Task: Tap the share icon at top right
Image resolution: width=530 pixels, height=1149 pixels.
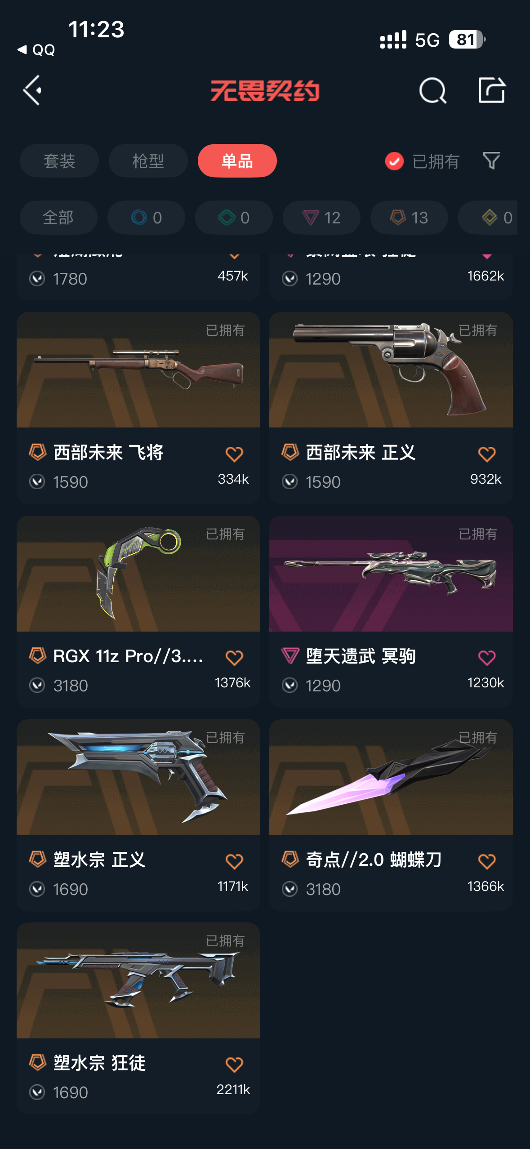Action: [x=491, y=90]
